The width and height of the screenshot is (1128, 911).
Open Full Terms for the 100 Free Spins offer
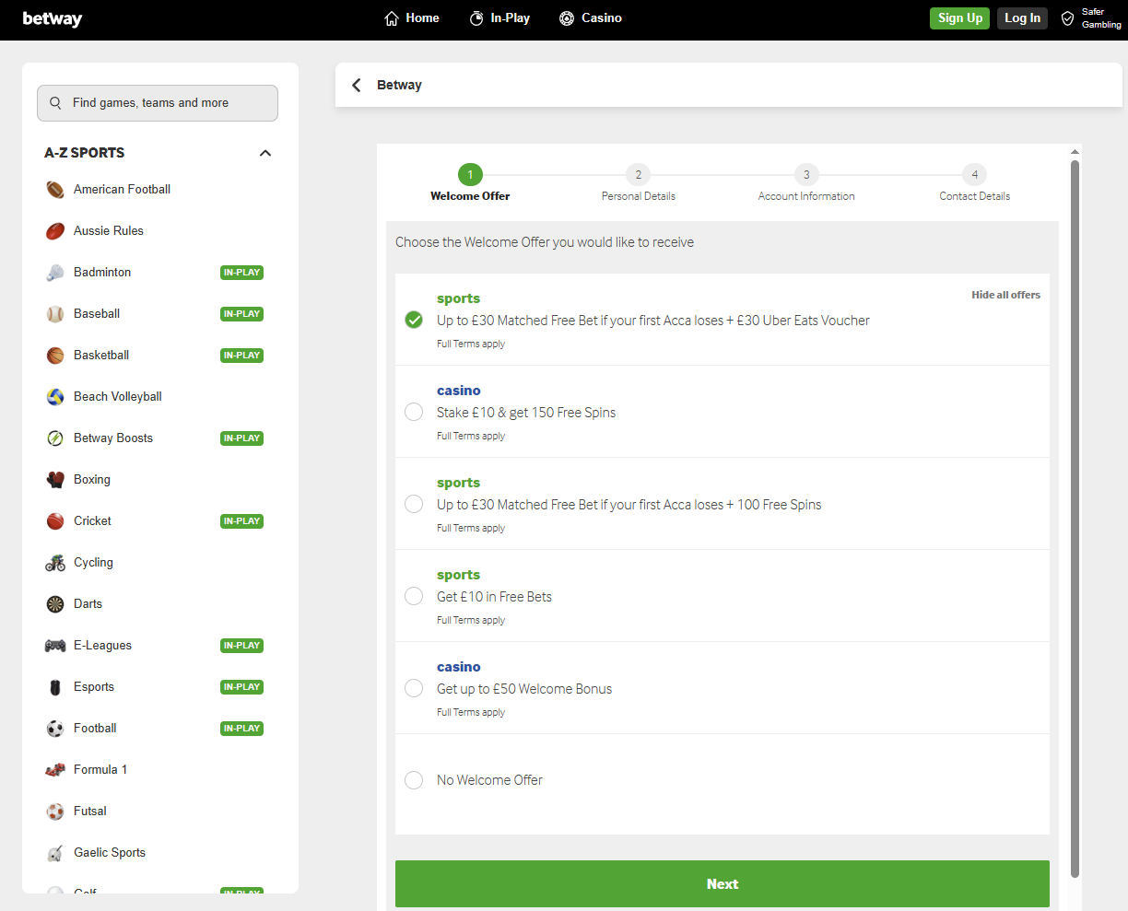point(471,528)
